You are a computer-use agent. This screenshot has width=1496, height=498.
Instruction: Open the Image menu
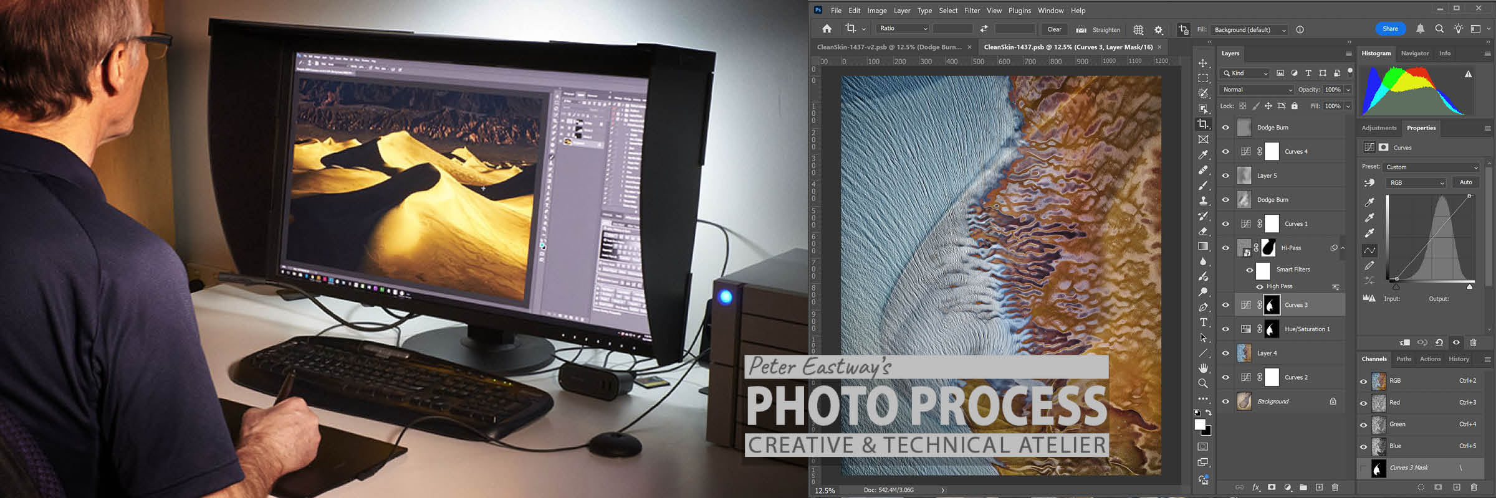pyautogui.click(x=876, y=11)
